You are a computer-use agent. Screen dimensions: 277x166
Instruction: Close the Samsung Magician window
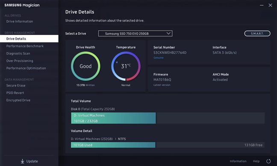pos(270,5)
